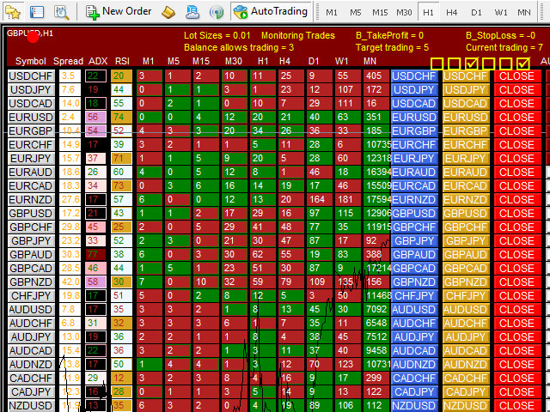Click the blue AUDUSD button
Viewport: 550px width, 412px height.
click(414, 310)
